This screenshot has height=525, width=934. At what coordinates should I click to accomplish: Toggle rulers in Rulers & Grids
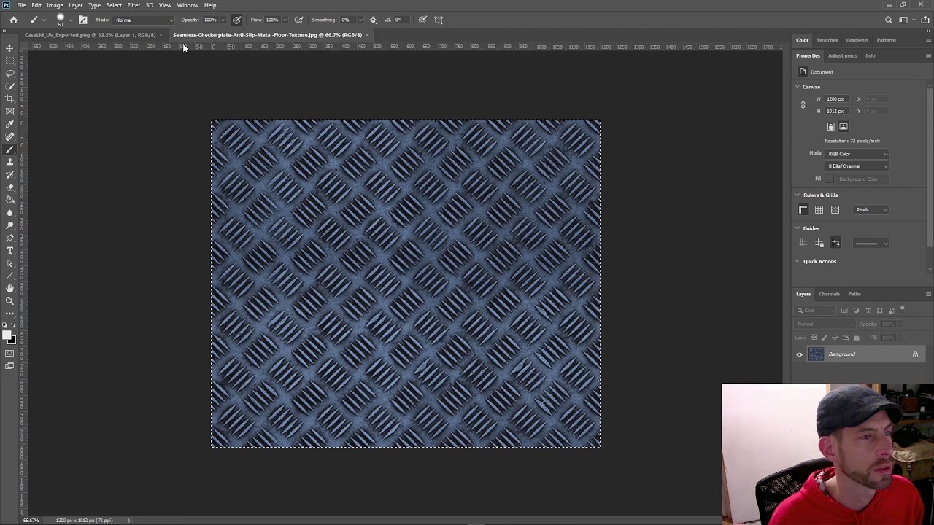point(803,210)
